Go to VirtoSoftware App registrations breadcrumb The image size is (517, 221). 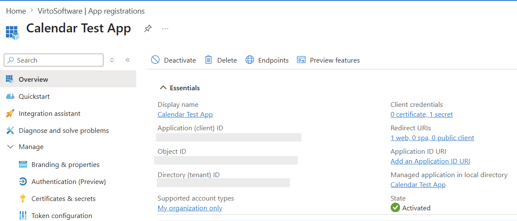point(92,11)
